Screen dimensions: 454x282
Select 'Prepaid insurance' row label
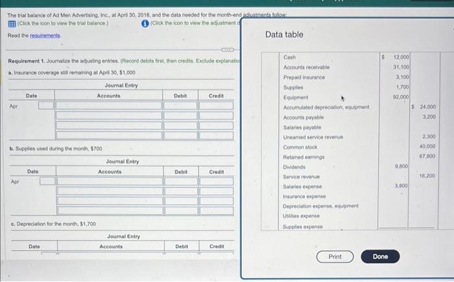(x=304, y=78)
